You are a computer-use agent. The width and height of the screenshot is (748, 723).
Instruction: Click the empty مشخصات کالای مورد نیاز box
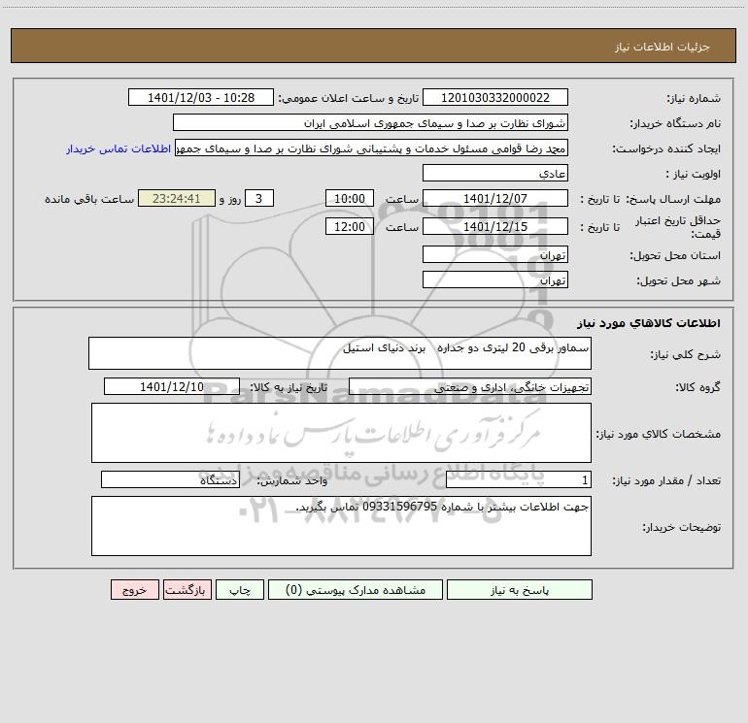click(x=341, y=433)
